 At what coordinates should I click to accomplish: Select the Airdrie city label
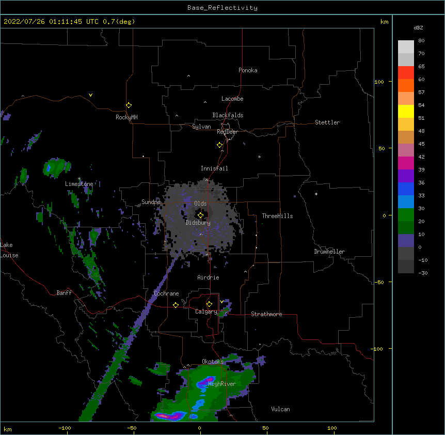click(x=208, y=277)
